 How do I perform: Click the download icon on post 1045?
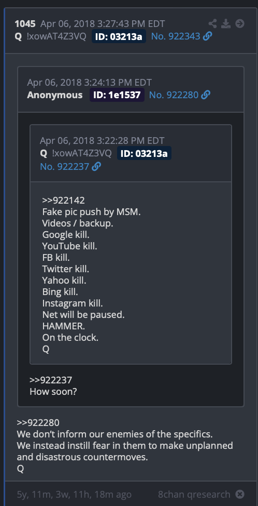click(226, 23)
